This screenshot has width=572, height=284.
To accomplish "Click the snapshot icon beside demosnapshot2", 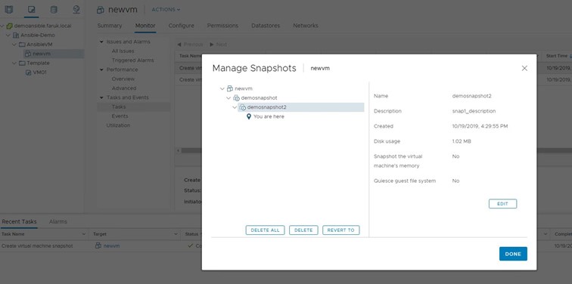I will point(243,107).
